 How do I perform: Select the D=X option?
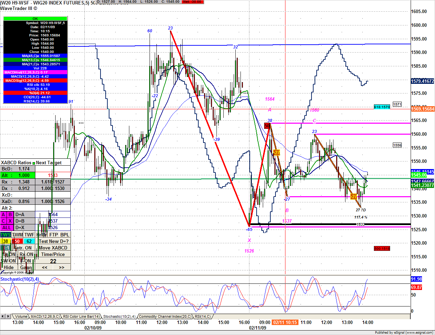click(x=24, y=227)
